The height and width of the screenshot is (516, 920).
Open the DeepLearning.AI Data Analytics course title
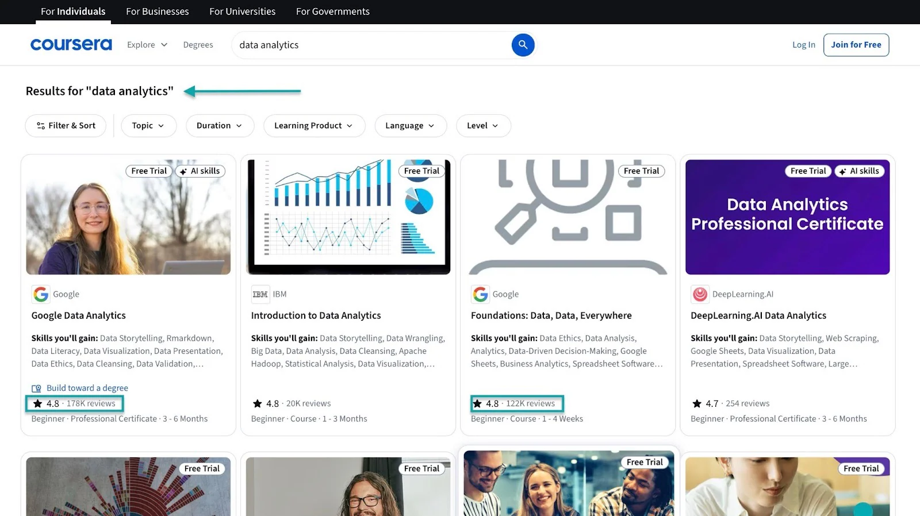(758, 315)
